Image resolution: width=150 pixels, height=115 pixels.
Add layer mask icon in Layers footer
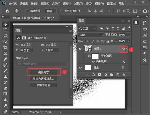point(99,74)
